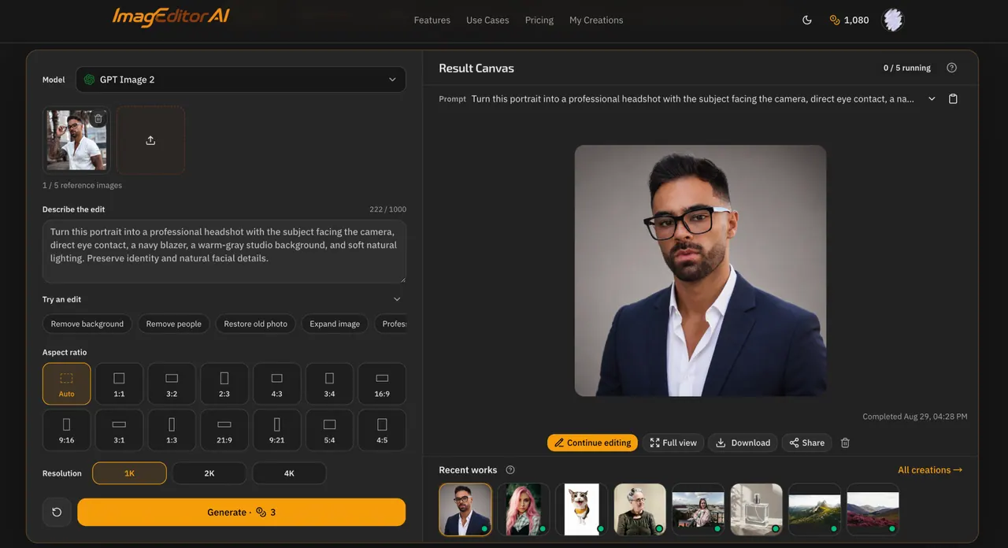Select the navy blazer headshot recent work
1008x548 pixels.
click(x=465, y=510)
